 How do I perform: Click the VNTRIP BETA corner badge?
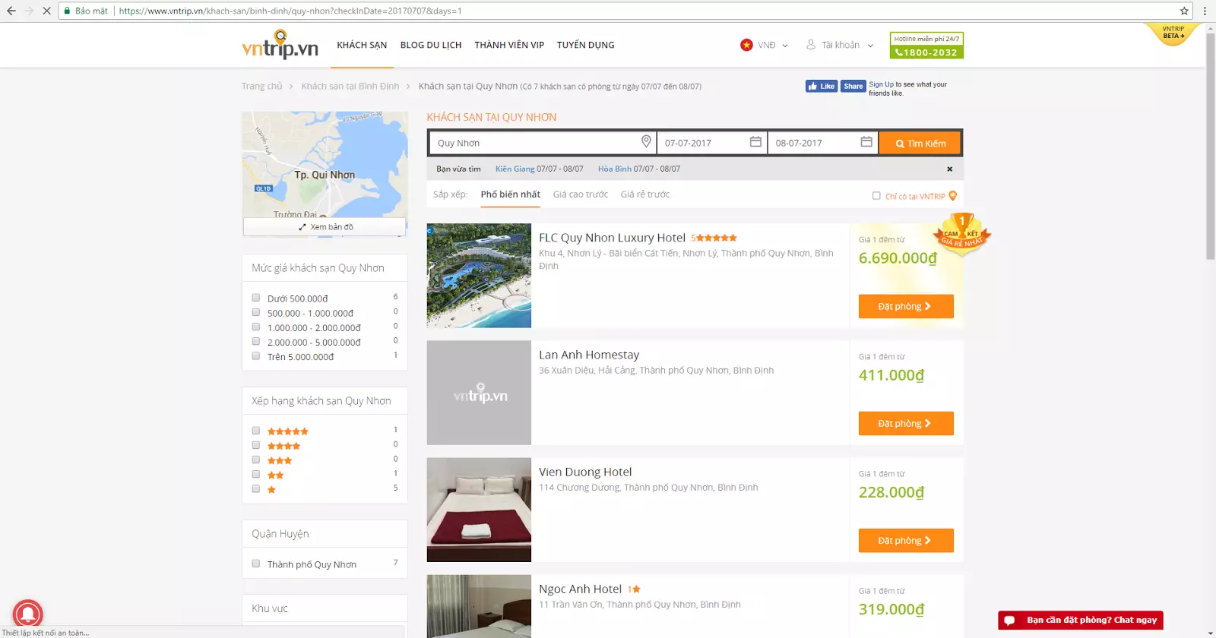pos(1173,33)
